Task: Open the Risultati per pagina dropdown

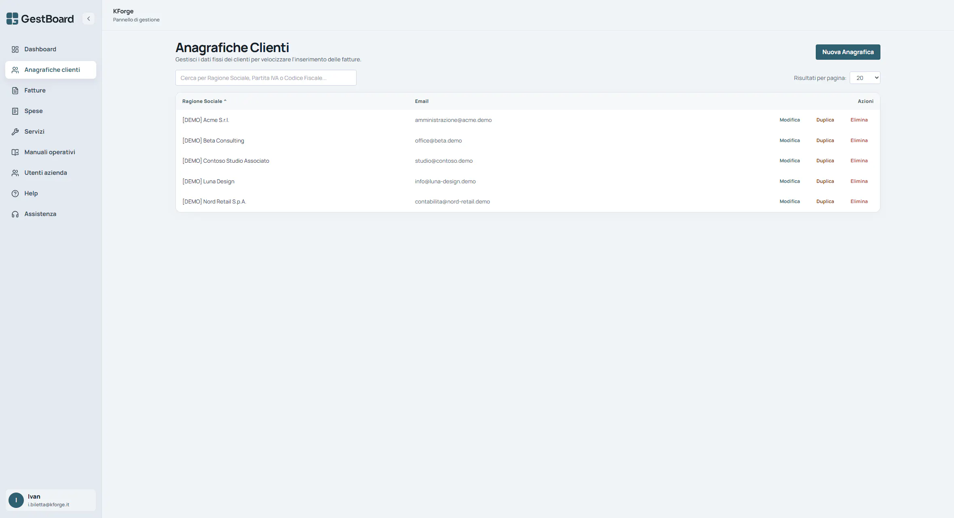Action: point(865,78)
